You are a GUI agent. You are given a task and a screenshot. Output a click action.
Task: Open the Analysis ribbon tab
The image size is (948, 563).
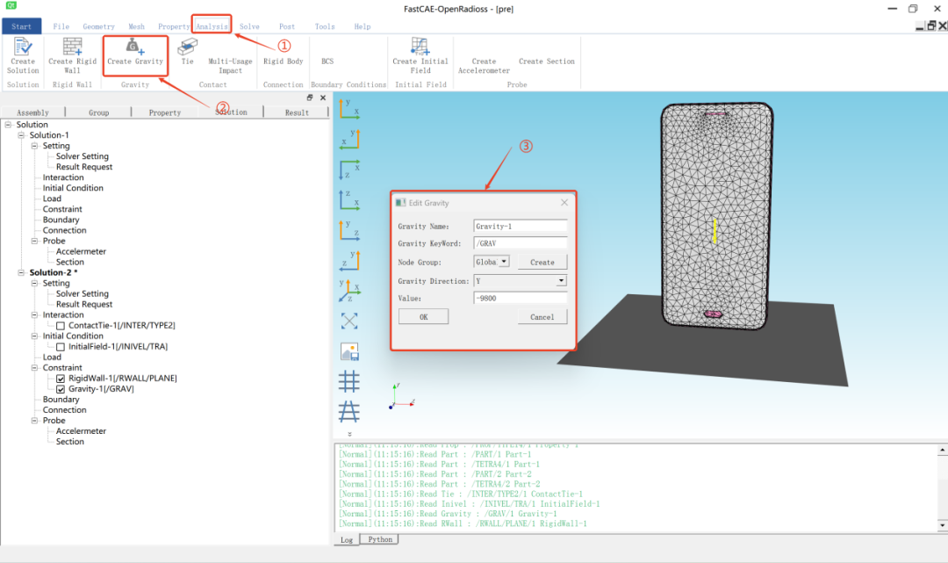point(212,26)
